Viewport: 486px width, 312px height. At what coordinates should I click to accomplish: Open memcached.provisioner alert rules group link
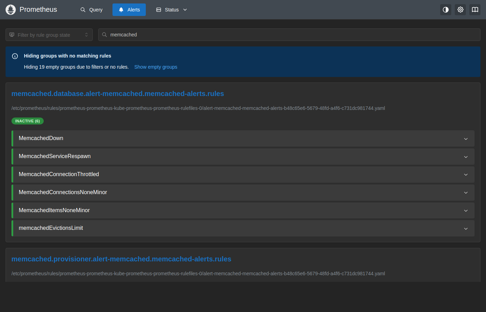[121, 259]
